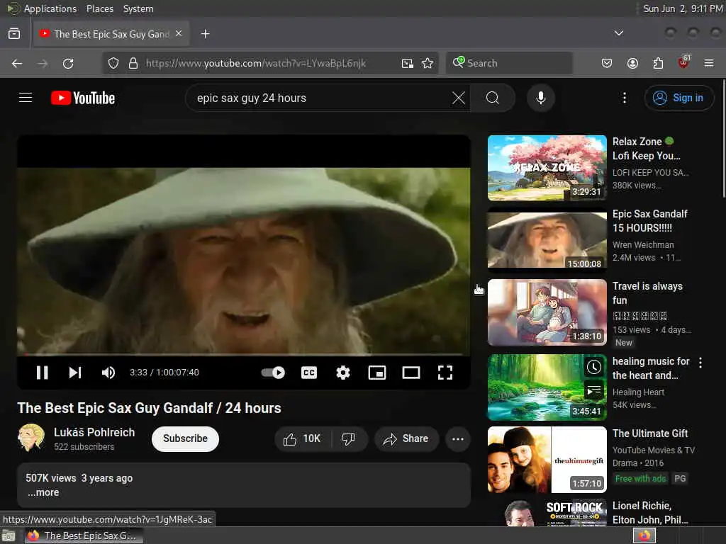Open YouTube settings three-dot menu
This screenshot has width=726, height=544.
(624, 98)
